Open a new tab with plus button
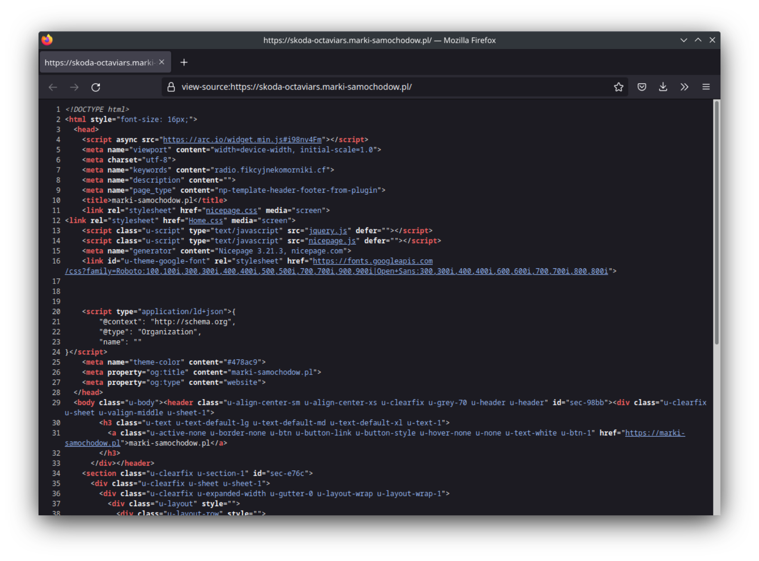This screenshot has width=759, height=561. [x=184, y=62]
